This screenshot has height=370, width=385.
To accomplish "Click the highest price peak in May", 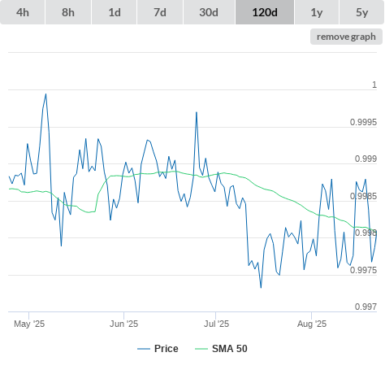I will coord(45,94).
